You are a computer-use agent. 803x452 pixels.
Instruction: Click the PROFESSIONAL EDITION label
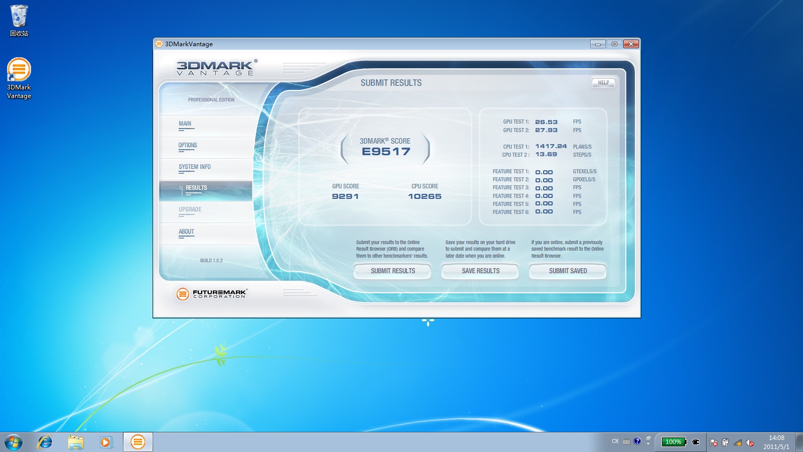[x=211, y=100]
